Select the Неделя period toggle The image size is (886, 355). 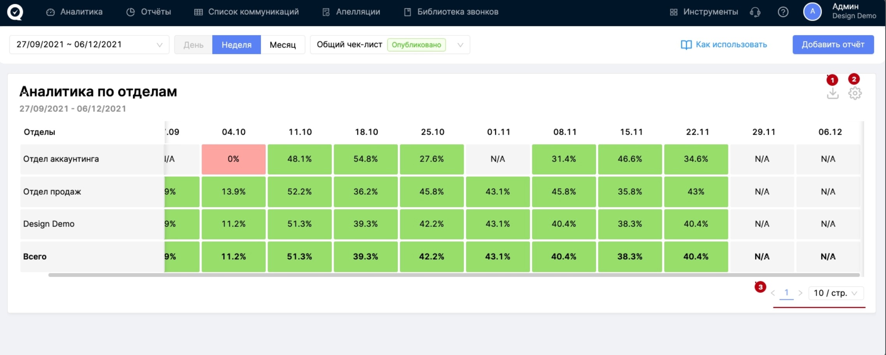click(236, 45)
